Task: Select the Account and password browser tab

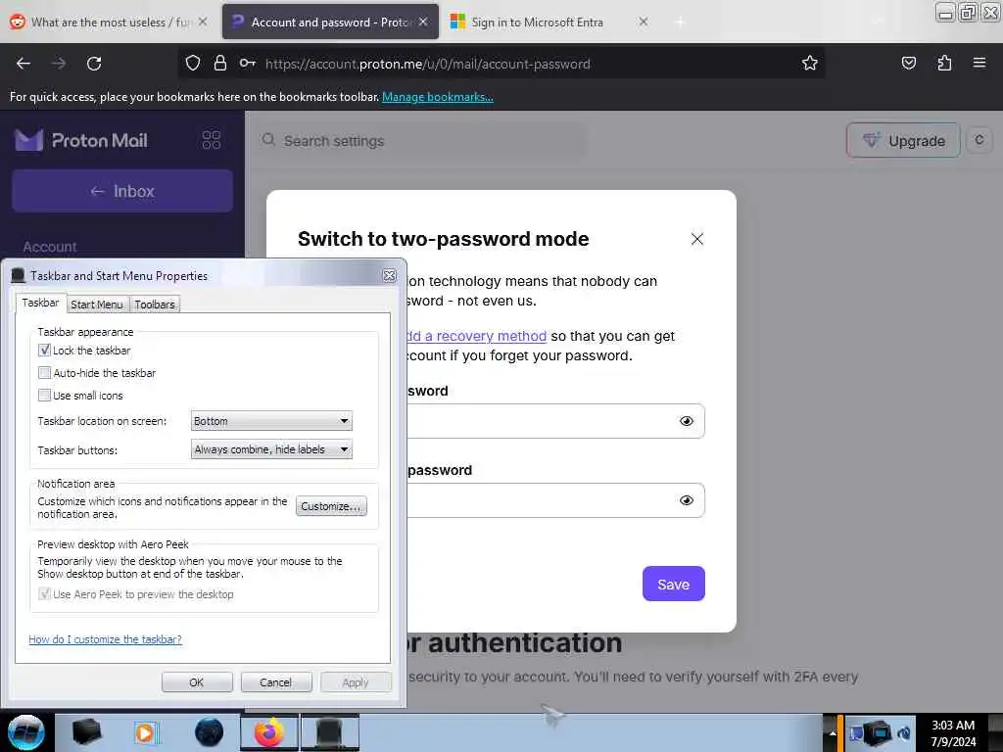Action: click(x=330, y=22)
